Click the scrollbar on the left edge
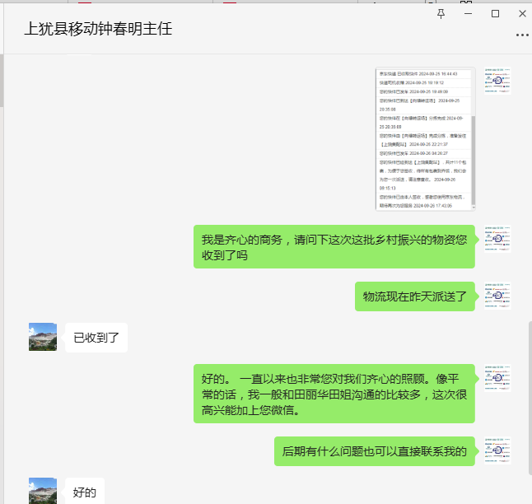This screenshot has width=532, height=504. (2, 82)
